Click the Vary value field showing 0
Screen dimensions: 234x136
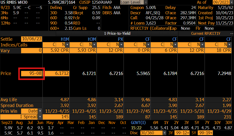32,50
